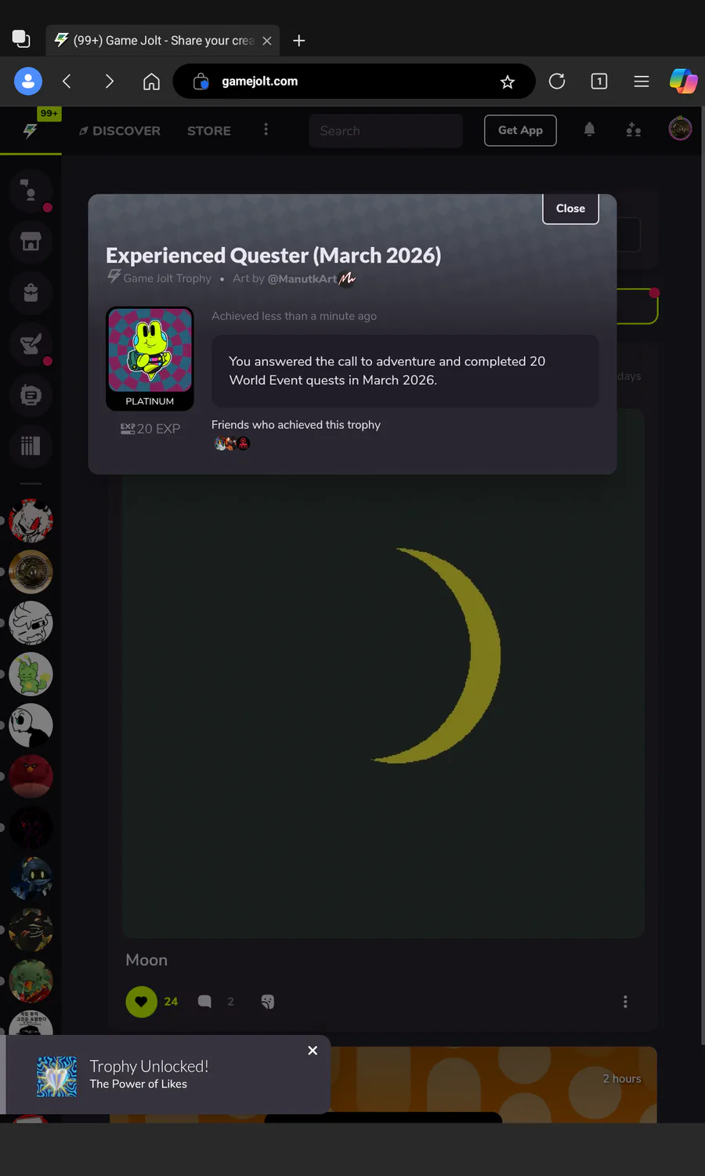
Task: Open the @ManutkArt artist link
Action: tap(302, 278)
